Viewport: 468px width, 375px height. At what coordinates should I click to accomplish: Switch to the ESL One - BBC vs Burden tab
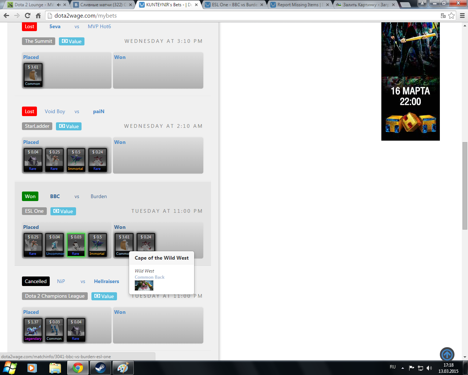point(234,5)
